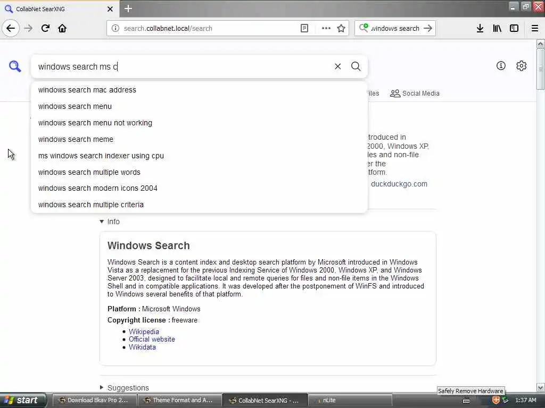The width and height of the screenshot is (545, 408).
Task: Click the Safely Remove Hardware tray icon
Action: 506,400
